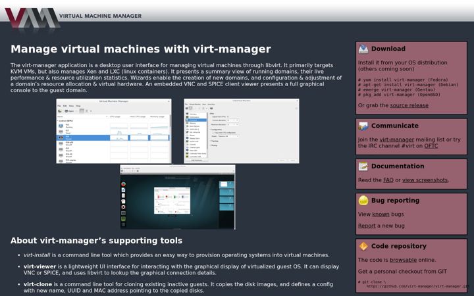474x296 pixels.
Task: Open the known bugs link
Action: pos(381,214)
